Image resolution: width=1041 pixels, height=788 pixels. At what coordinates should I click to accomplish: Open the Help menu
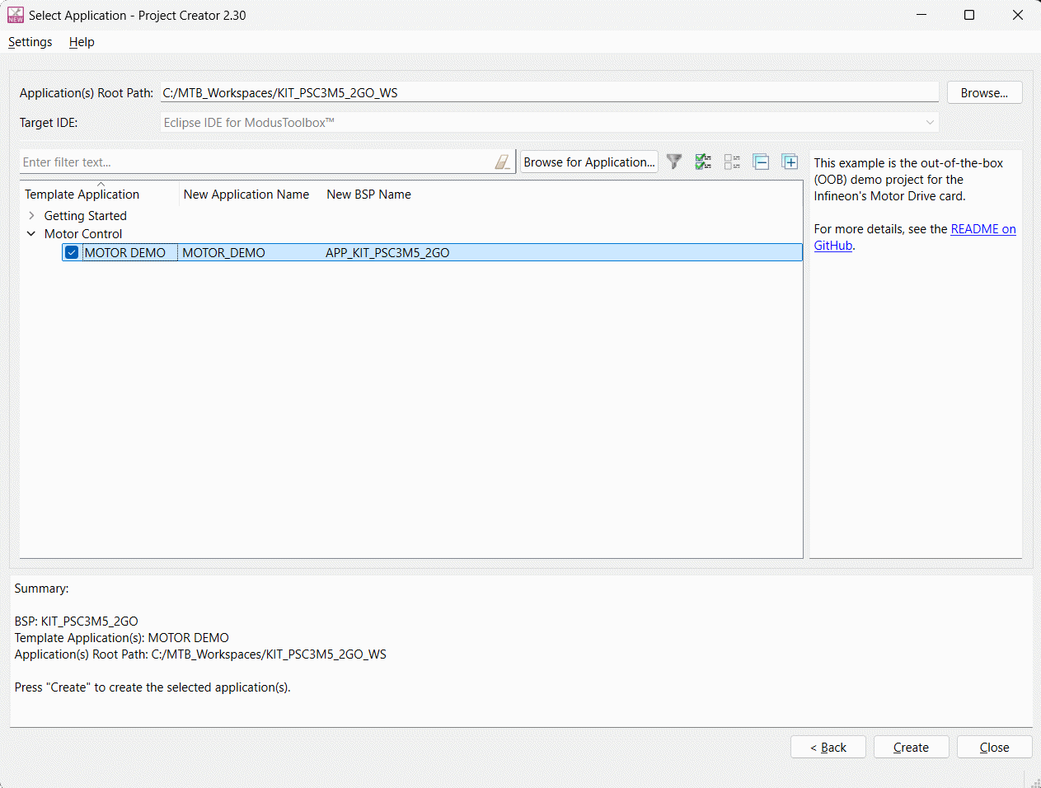pos(82,42)
